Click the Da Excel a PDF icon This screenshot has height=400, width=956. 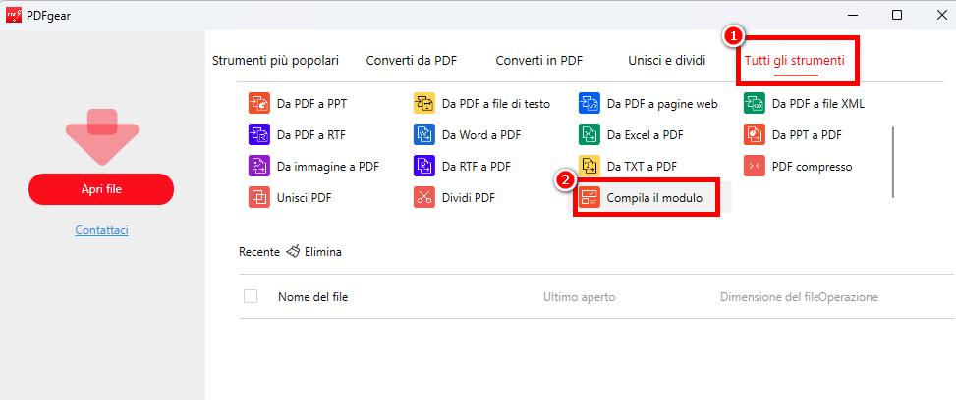click(590, 134)
